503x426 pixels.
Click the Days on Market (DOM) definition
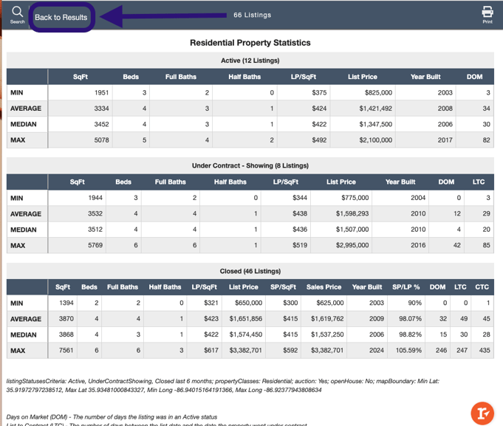112,417
